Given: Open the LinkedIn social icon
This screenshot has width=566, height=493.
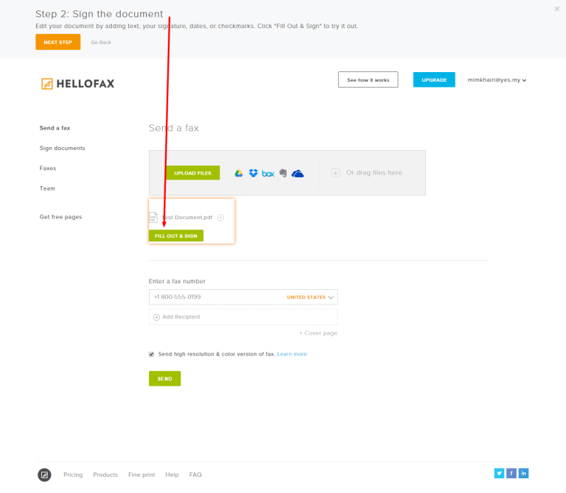Looking at the screenshot, I should 523,473.
